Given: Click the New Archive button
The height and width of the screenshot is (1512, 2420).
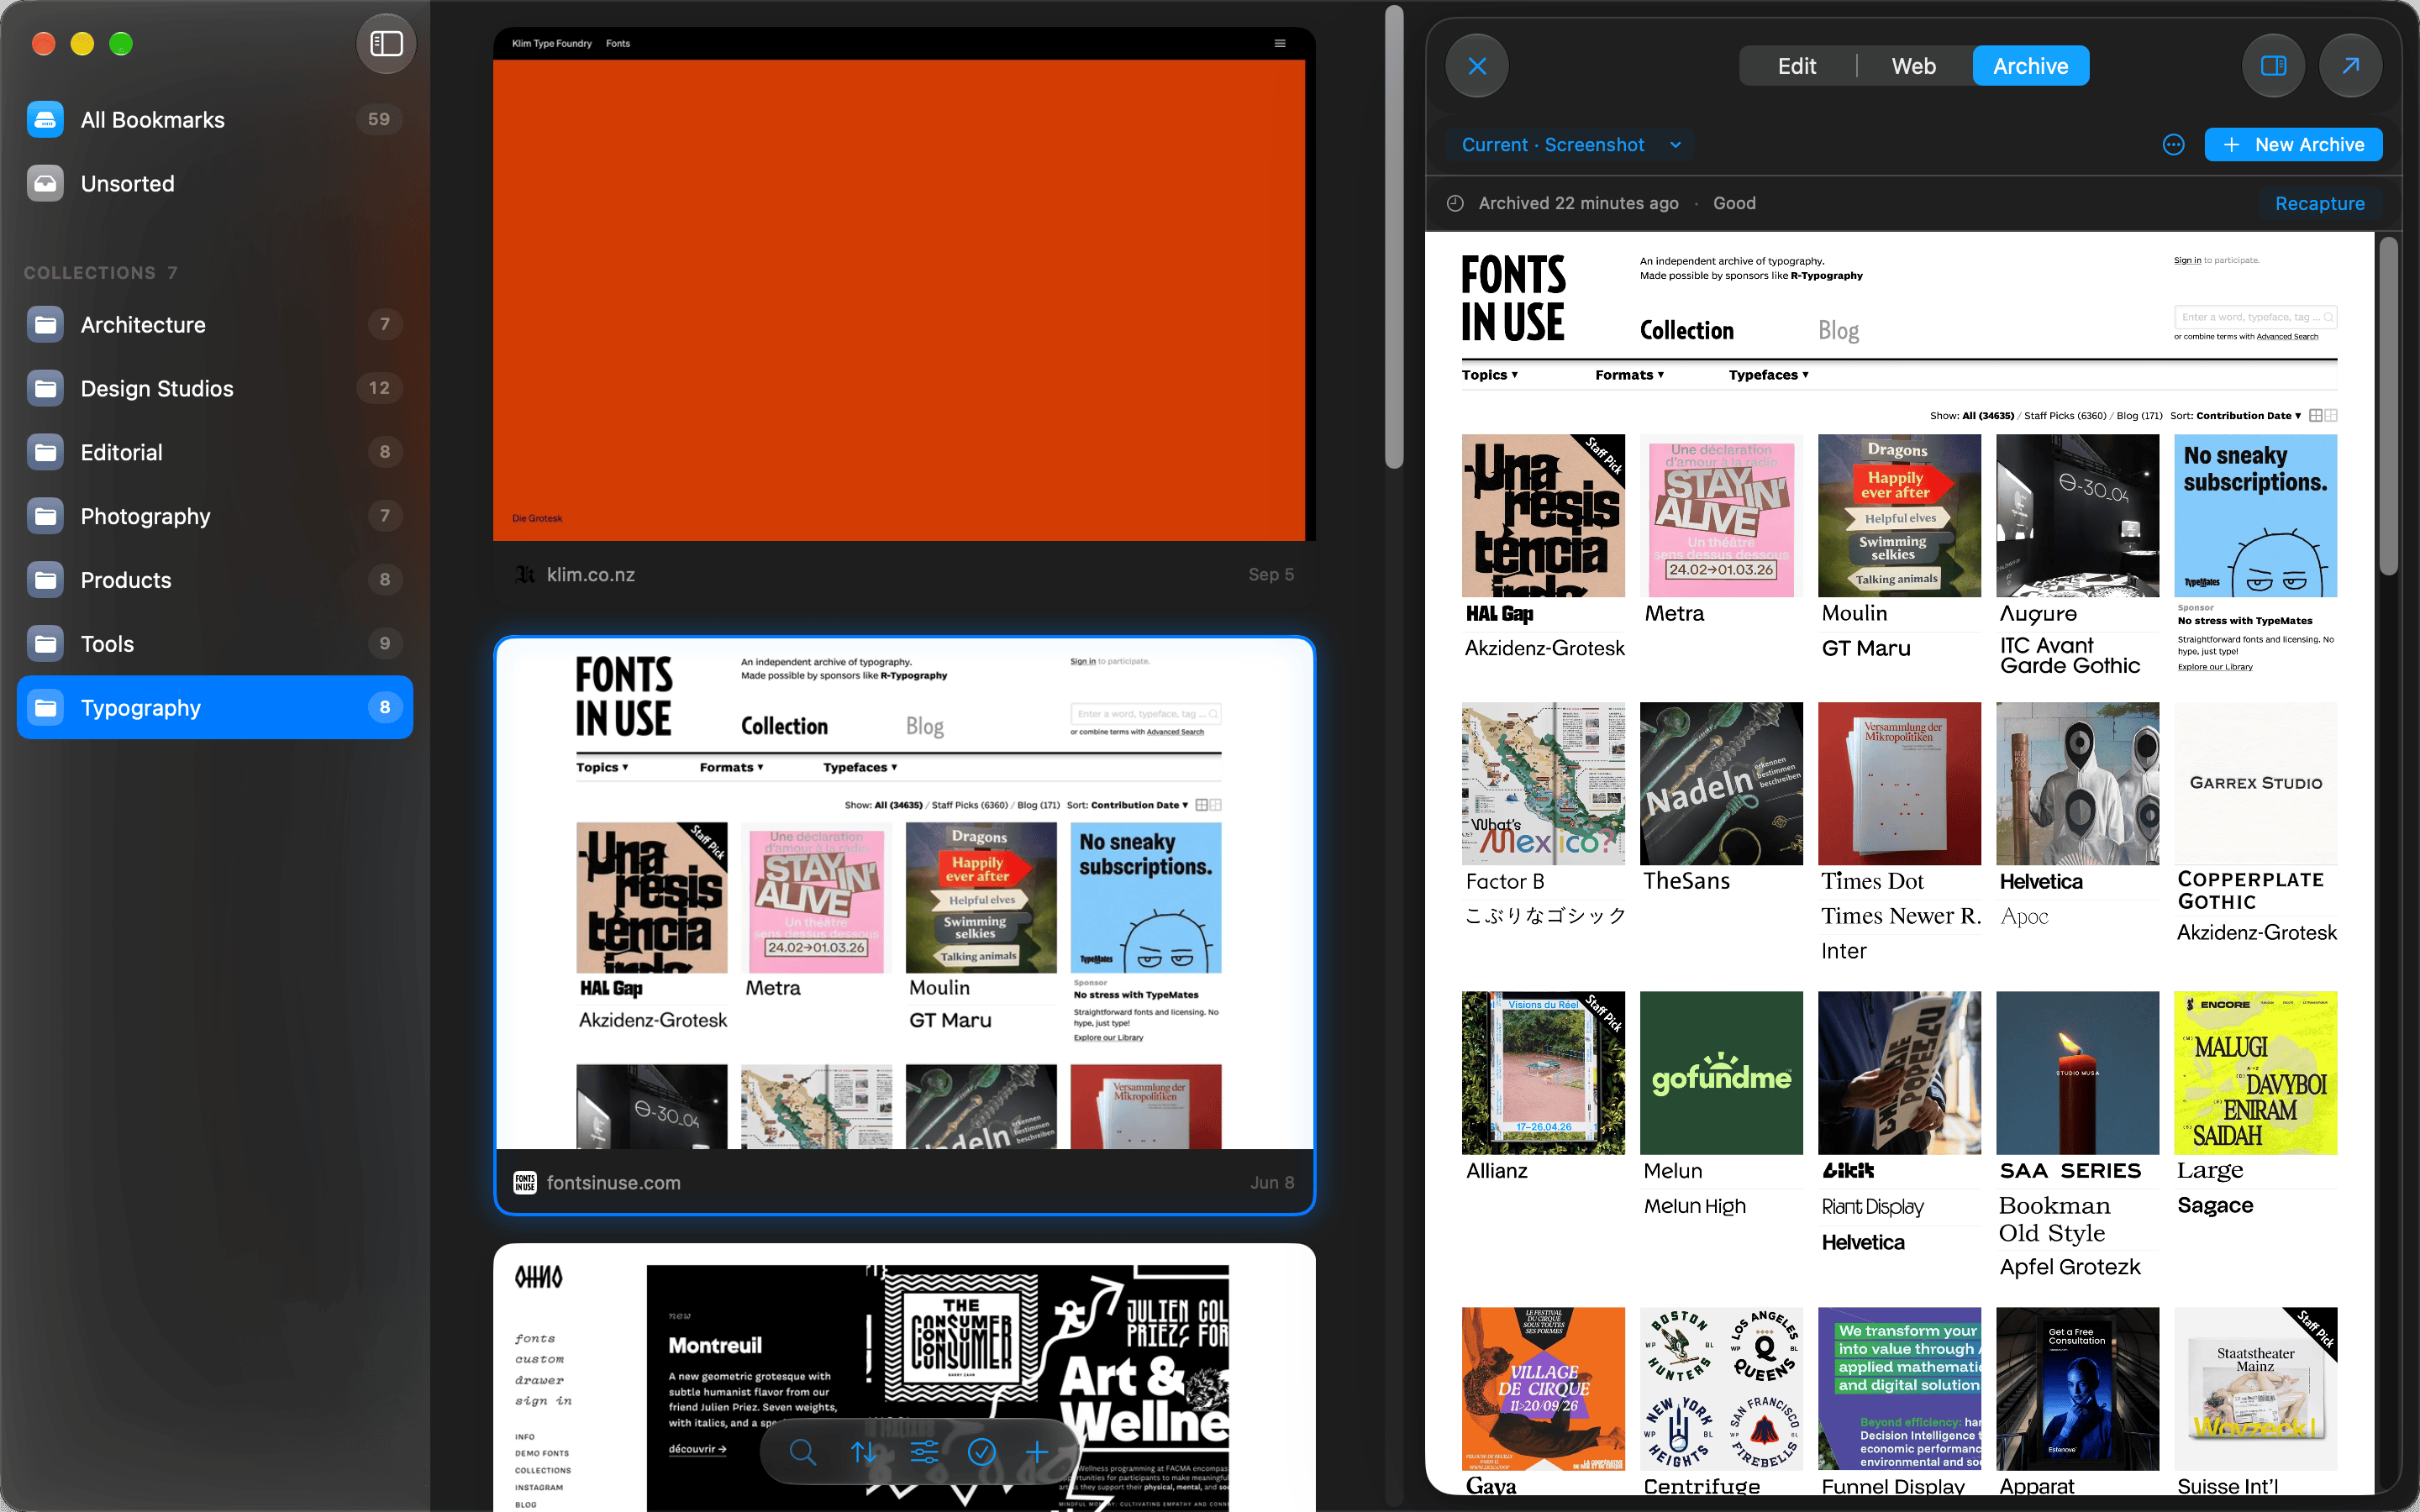Looking at the screenshot, I should (x=2293, y=145).
